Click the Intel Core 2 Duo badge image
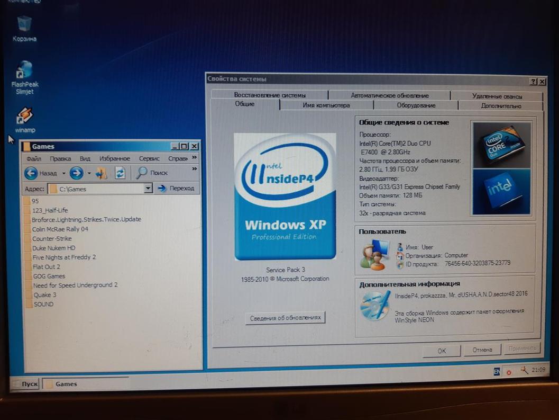This screenshot has width=559, height=420. coord(501,145)
